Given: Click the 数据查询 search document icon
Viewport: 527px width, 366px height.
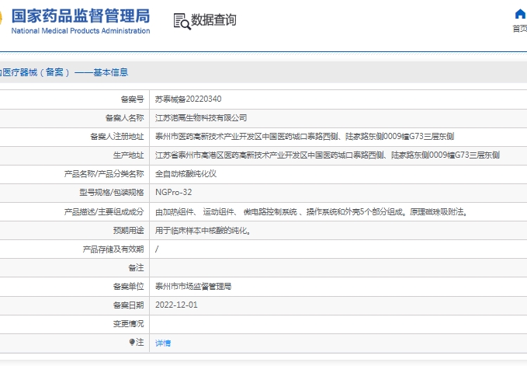Looking at the screenshot, I should point(182,21).
